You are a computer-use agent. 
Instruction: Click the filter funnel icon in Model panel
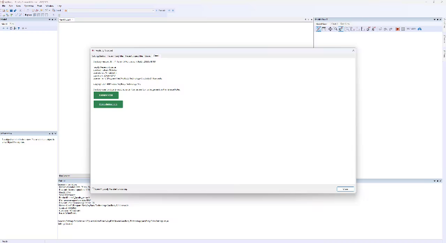pos(18,28)
